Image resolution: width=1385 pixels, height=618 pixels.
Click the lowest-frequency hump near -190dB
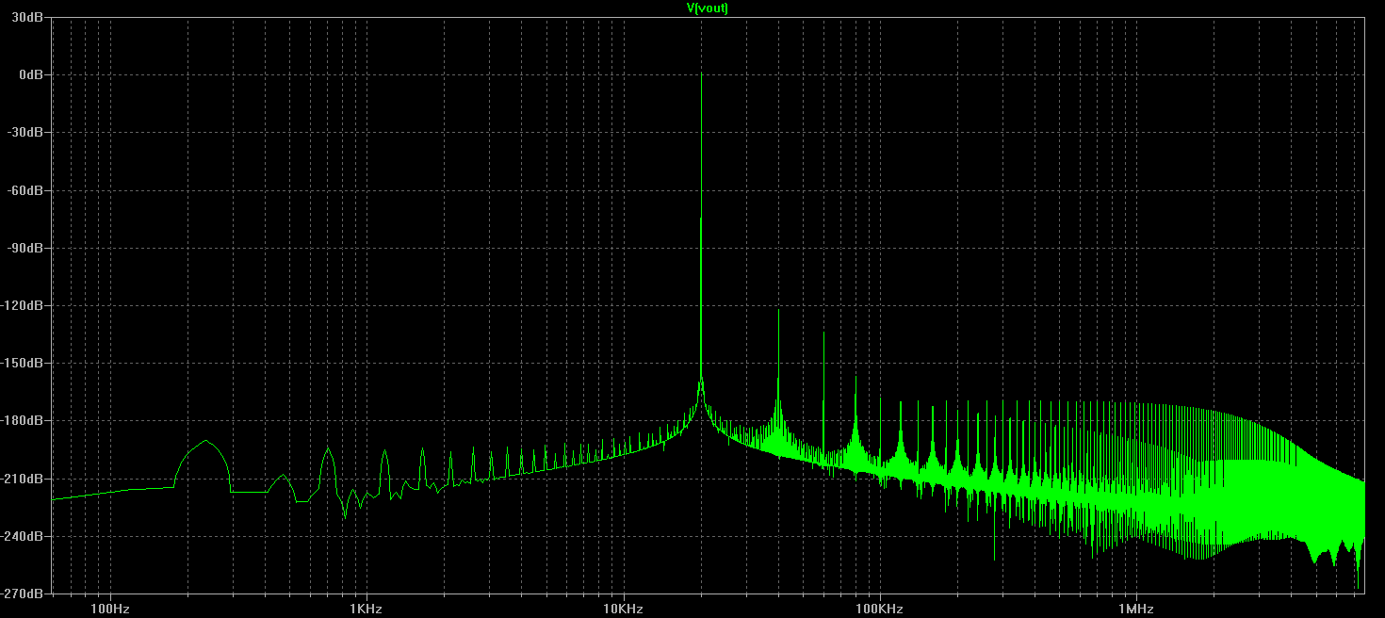click(x=205, y=441)
